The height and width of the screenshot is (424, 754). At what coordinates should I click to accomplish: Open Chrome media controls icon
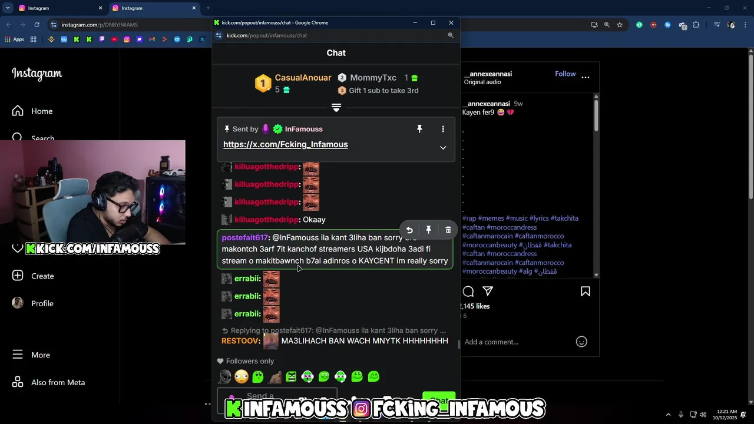pos(717,25)
